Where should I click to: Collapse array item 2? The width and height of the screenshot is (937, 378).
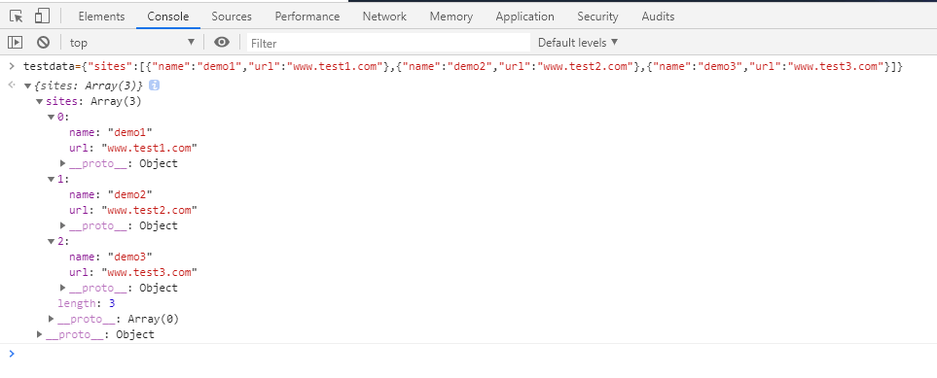[51, 241]
